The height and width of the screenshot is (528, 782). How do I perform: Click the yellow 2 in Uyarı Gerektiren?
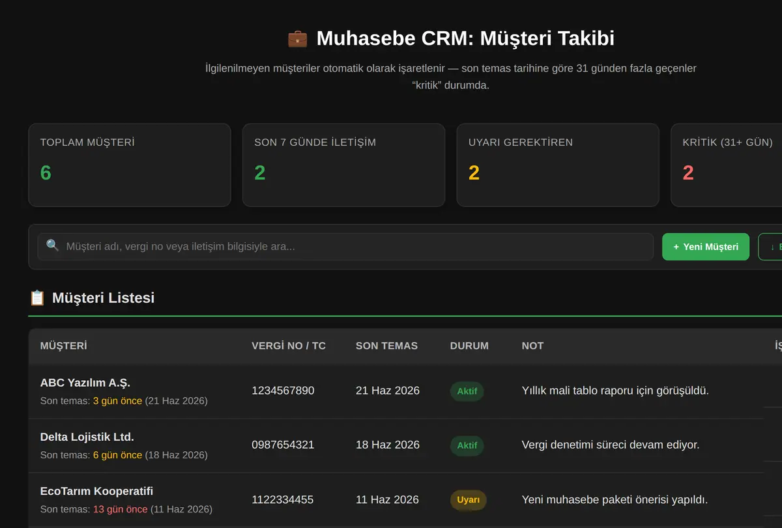coord(474,173)
